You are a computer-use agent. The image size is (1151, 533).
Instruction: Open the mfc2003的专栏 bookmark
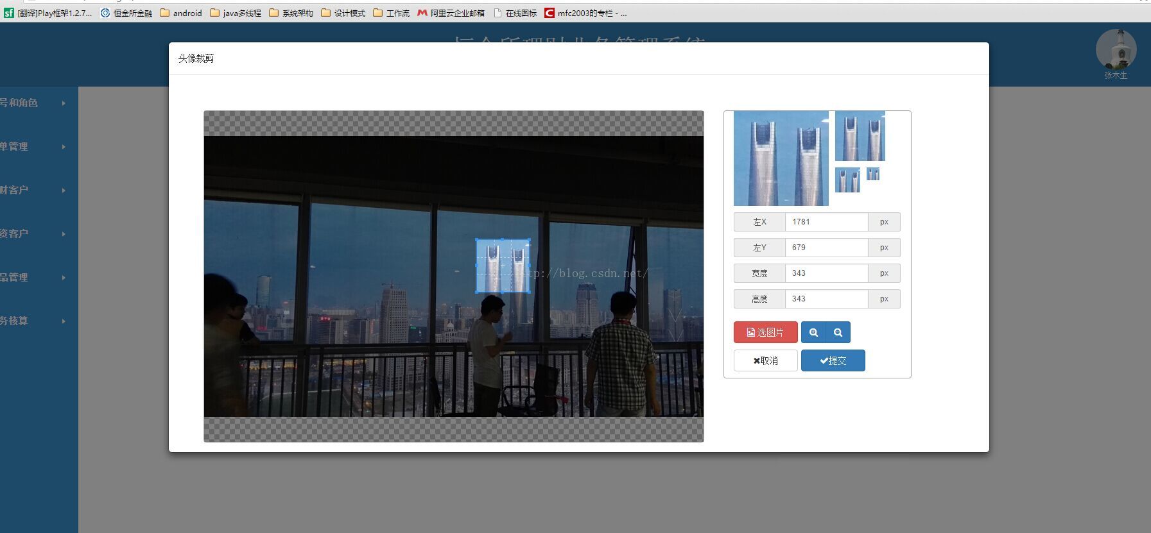pyautogui.click(x=585, y=13)
